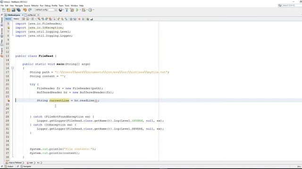Select the FileRead.java editor tab
This screenshot has width=302, height=169.
14,15
